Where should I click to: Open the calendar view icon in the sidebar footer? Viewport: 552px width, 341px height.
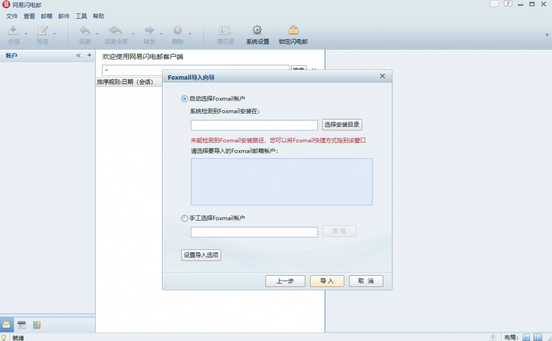(x=21, y=325)
